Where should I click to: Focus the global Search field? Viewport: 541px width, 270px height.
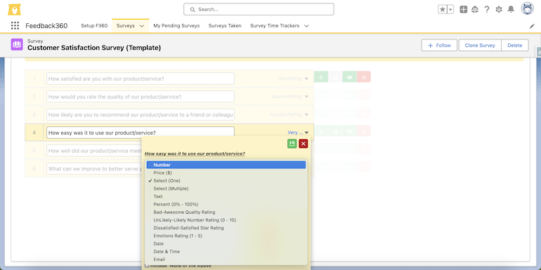pos(259,9)
